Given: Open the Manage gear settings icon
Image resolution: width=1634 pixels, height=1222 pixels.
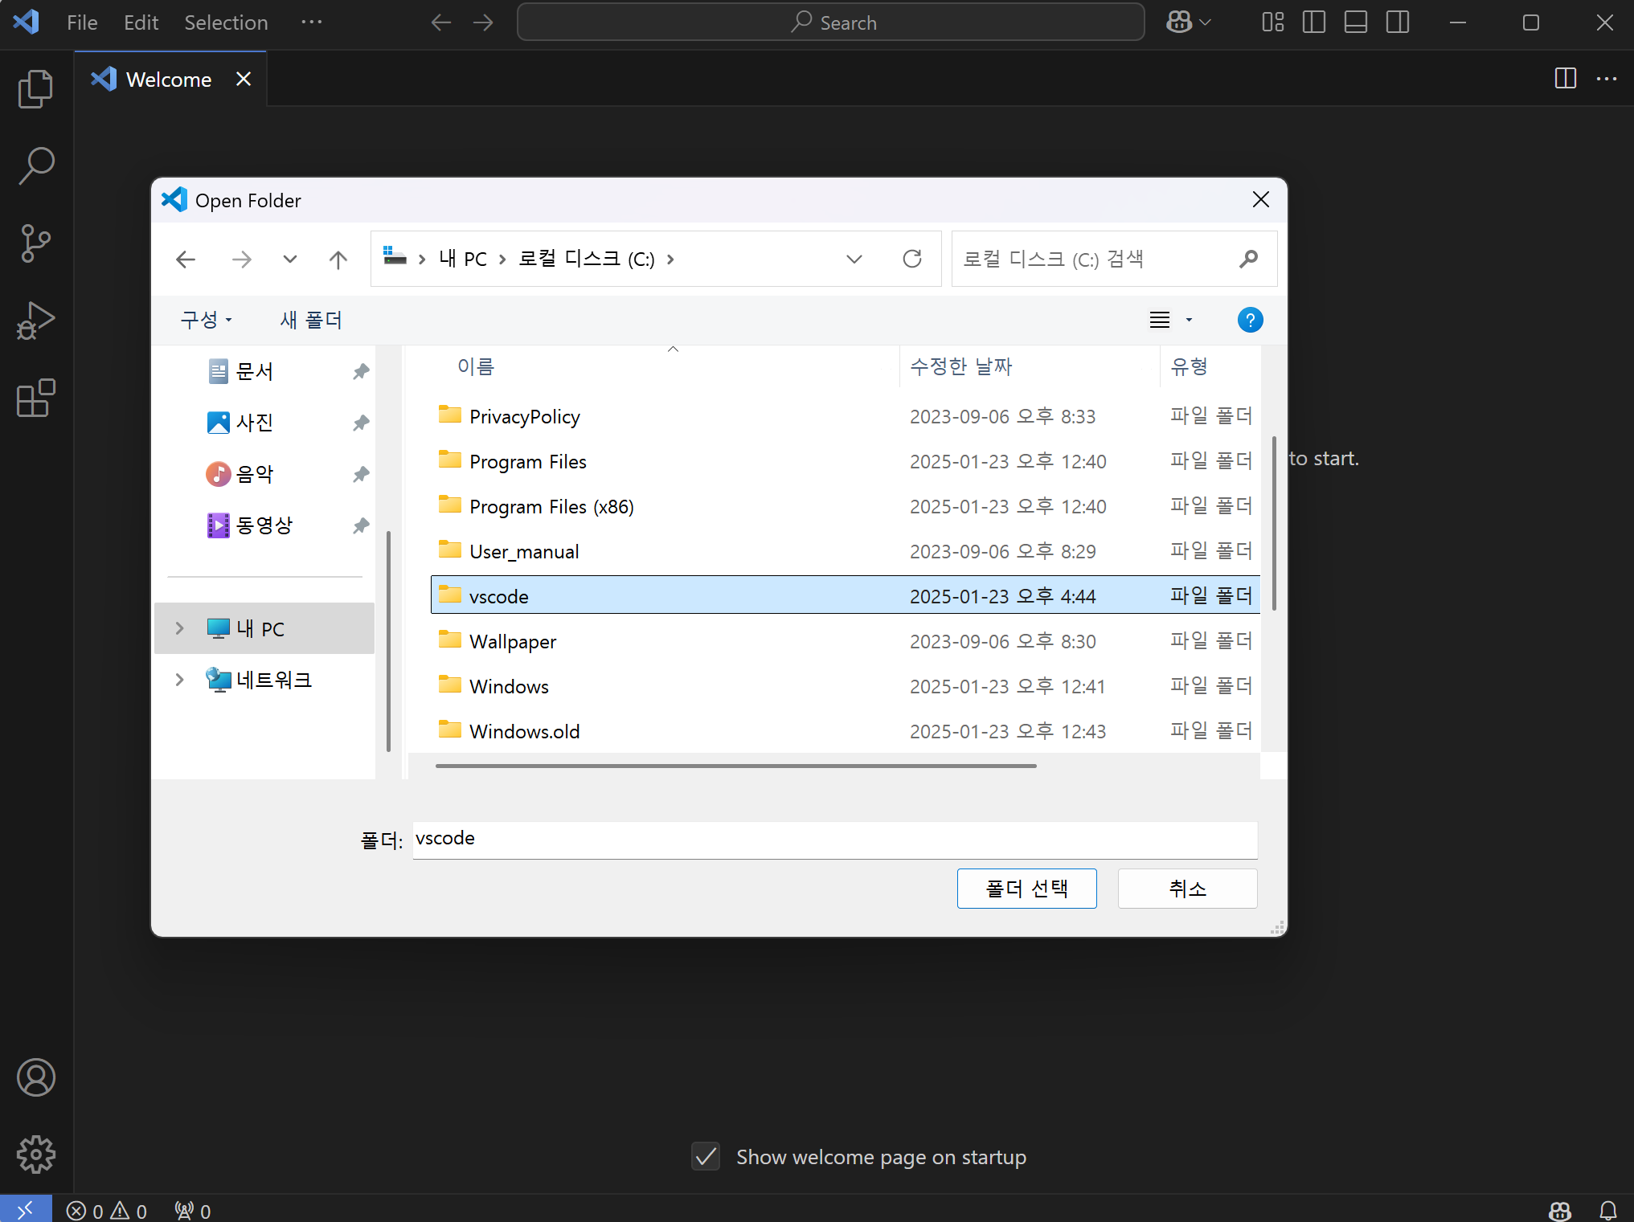Looking at the screenshot, I should click(x=35, y=1155).
